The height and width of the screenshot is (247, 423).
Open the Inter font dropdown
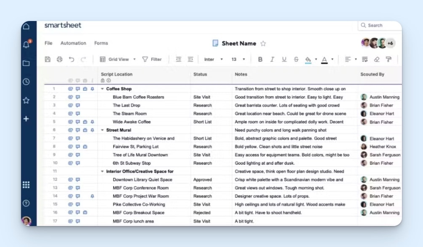coord(213,59)
